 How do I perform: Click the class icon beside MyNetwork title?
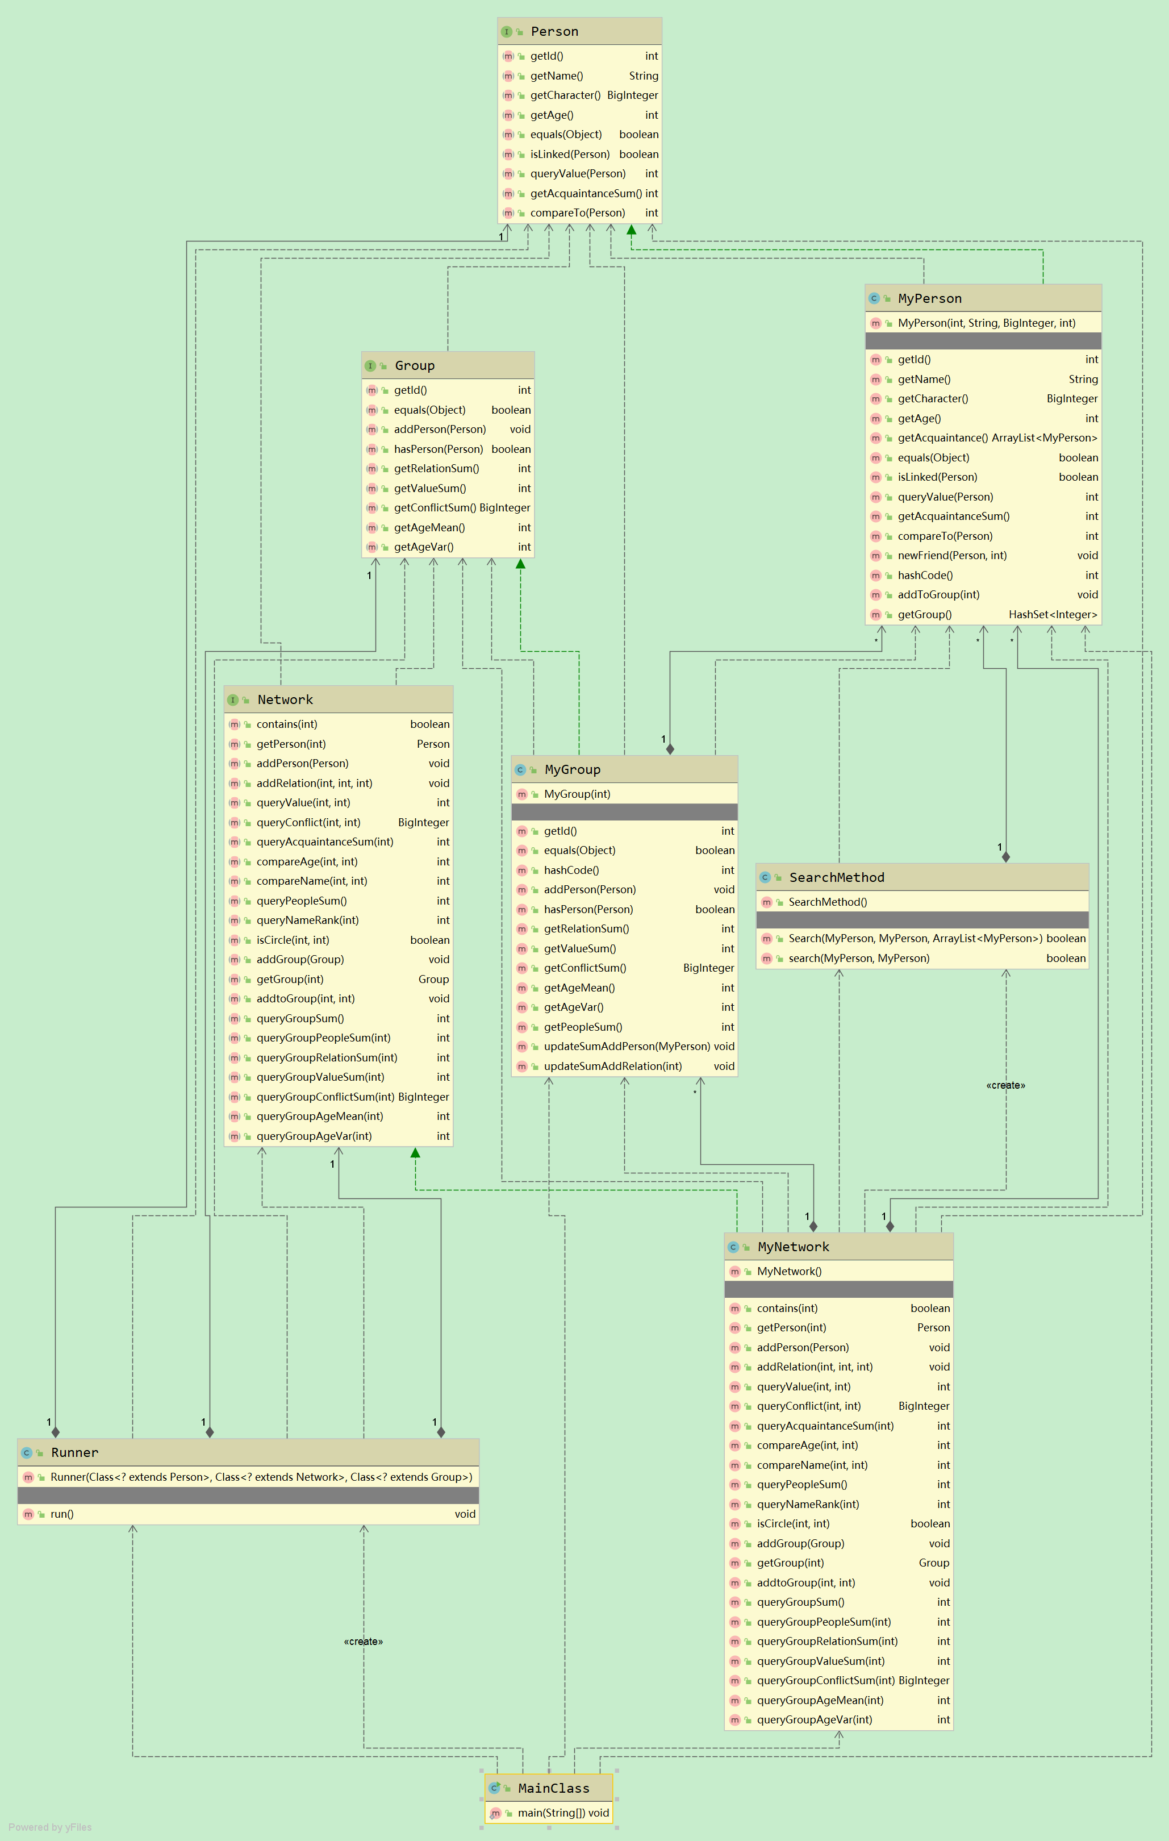pyautogui.click(x=733, y=1247)
